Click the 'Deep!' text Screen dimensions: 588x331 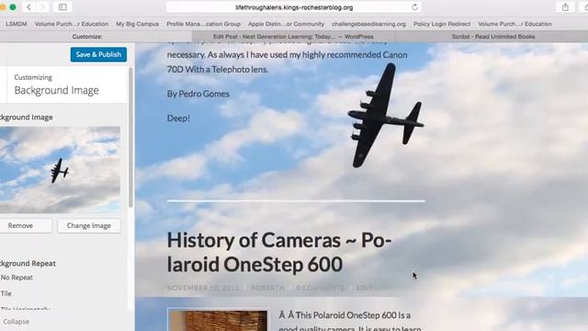point(178,119)
